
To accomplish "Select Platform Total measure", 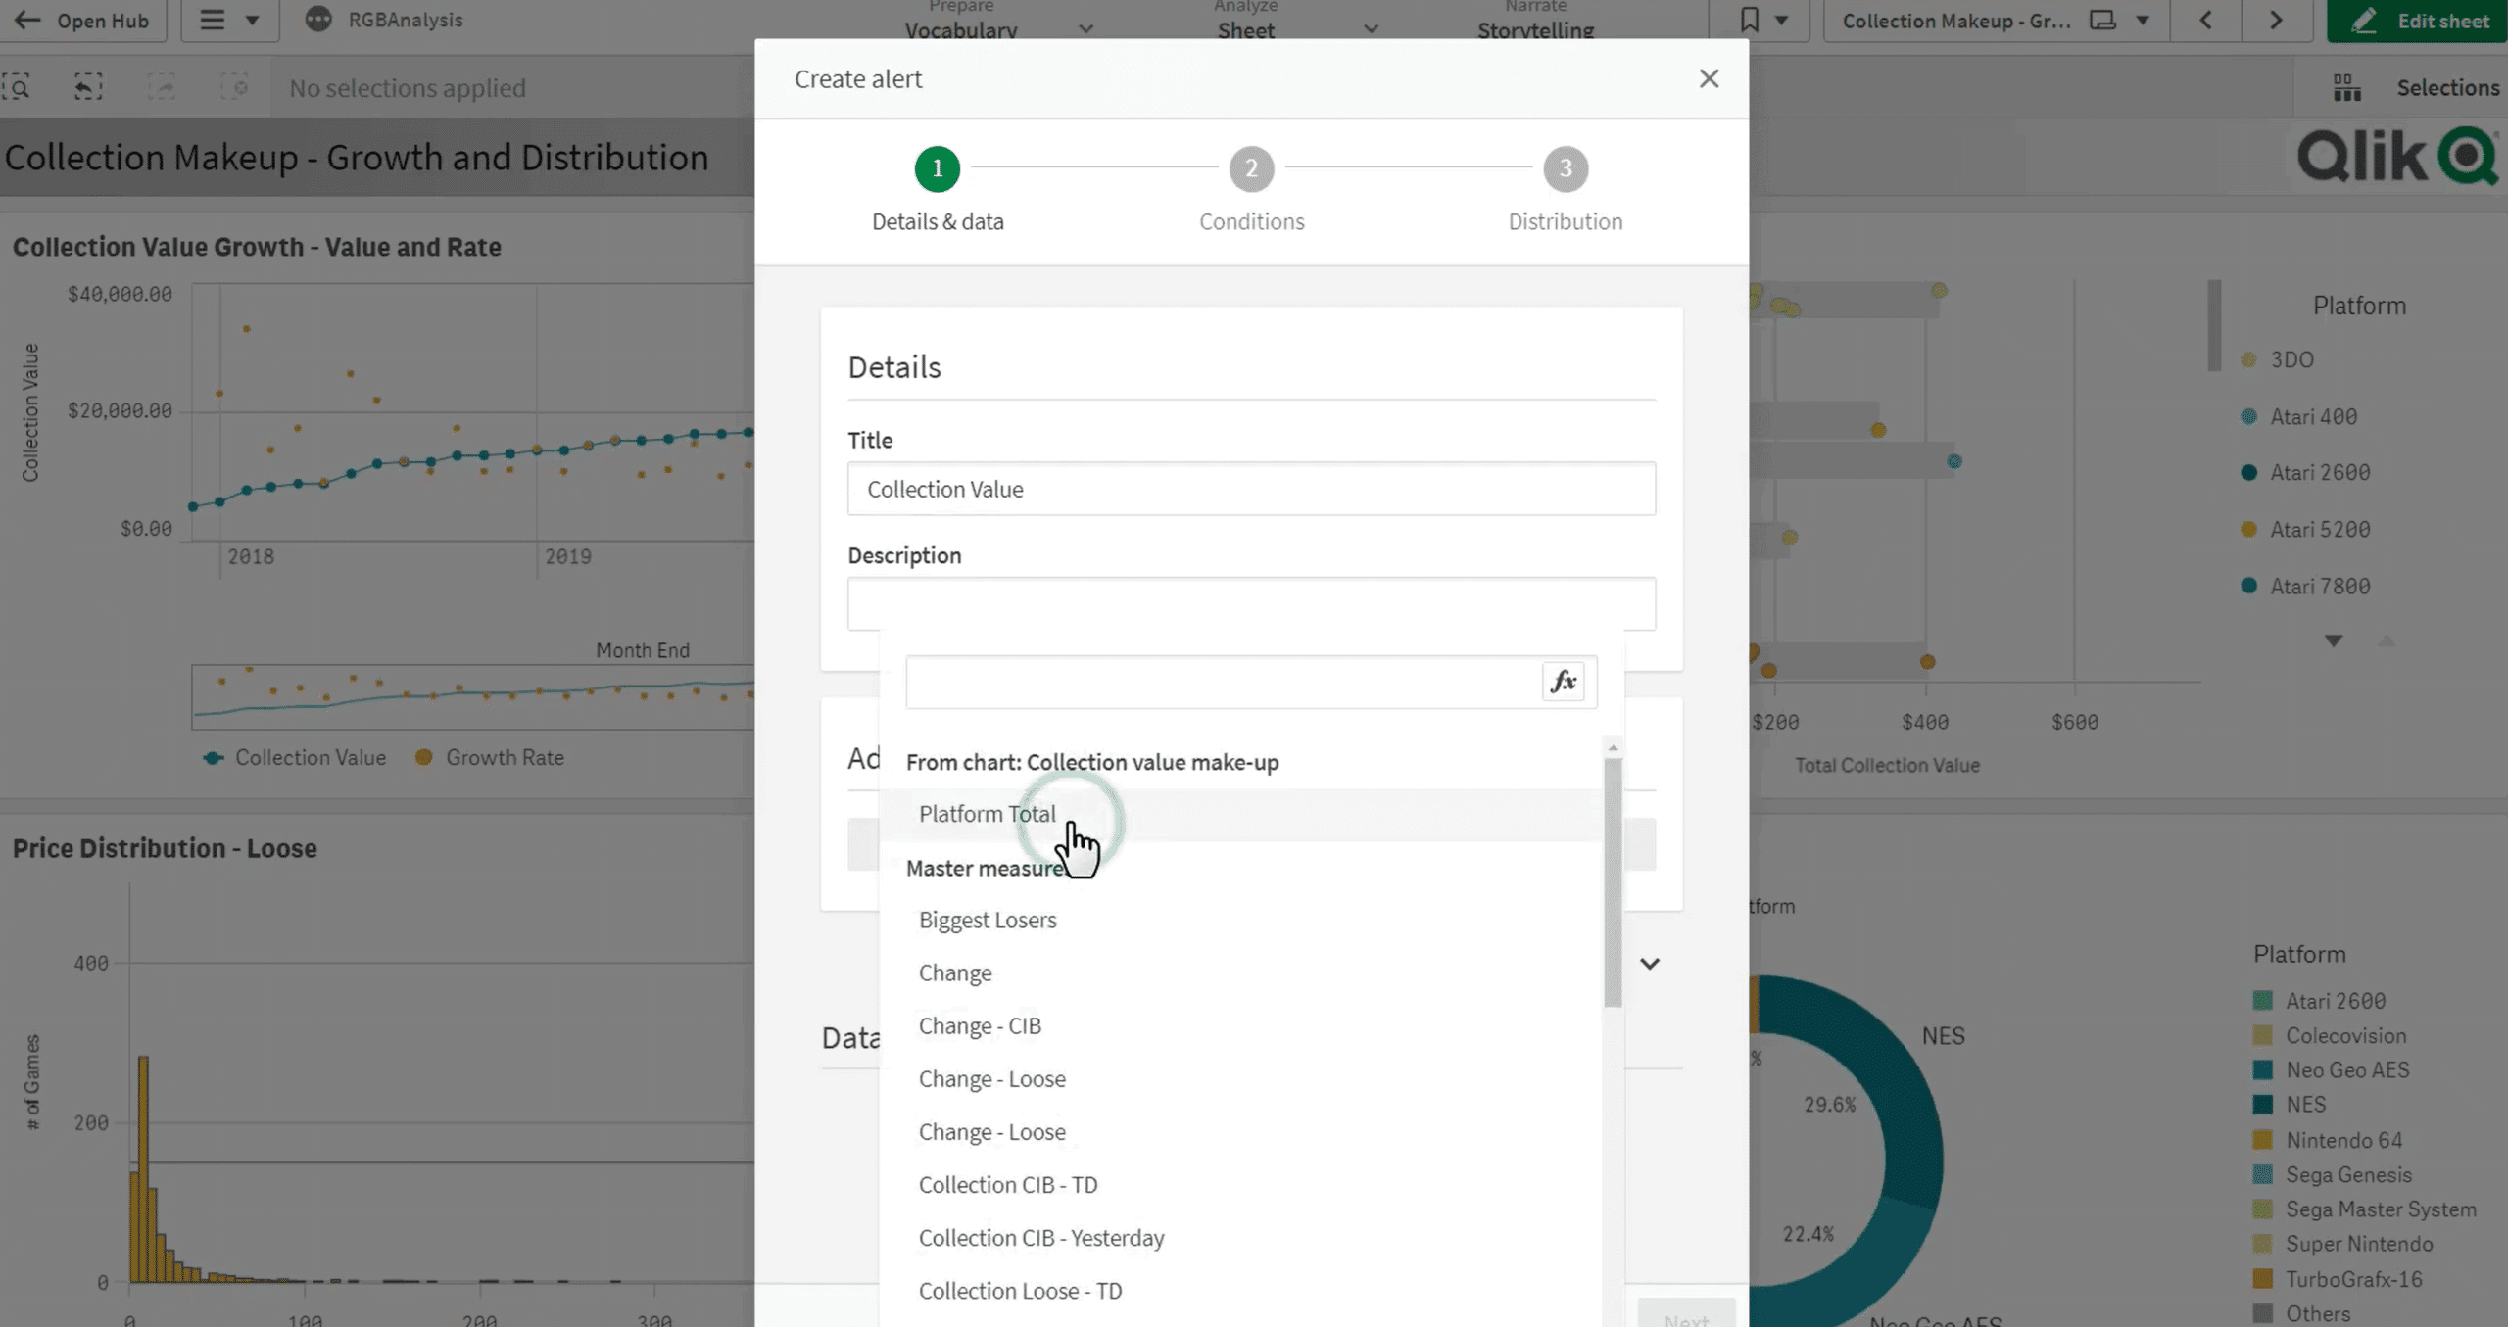I will 1240,814.
